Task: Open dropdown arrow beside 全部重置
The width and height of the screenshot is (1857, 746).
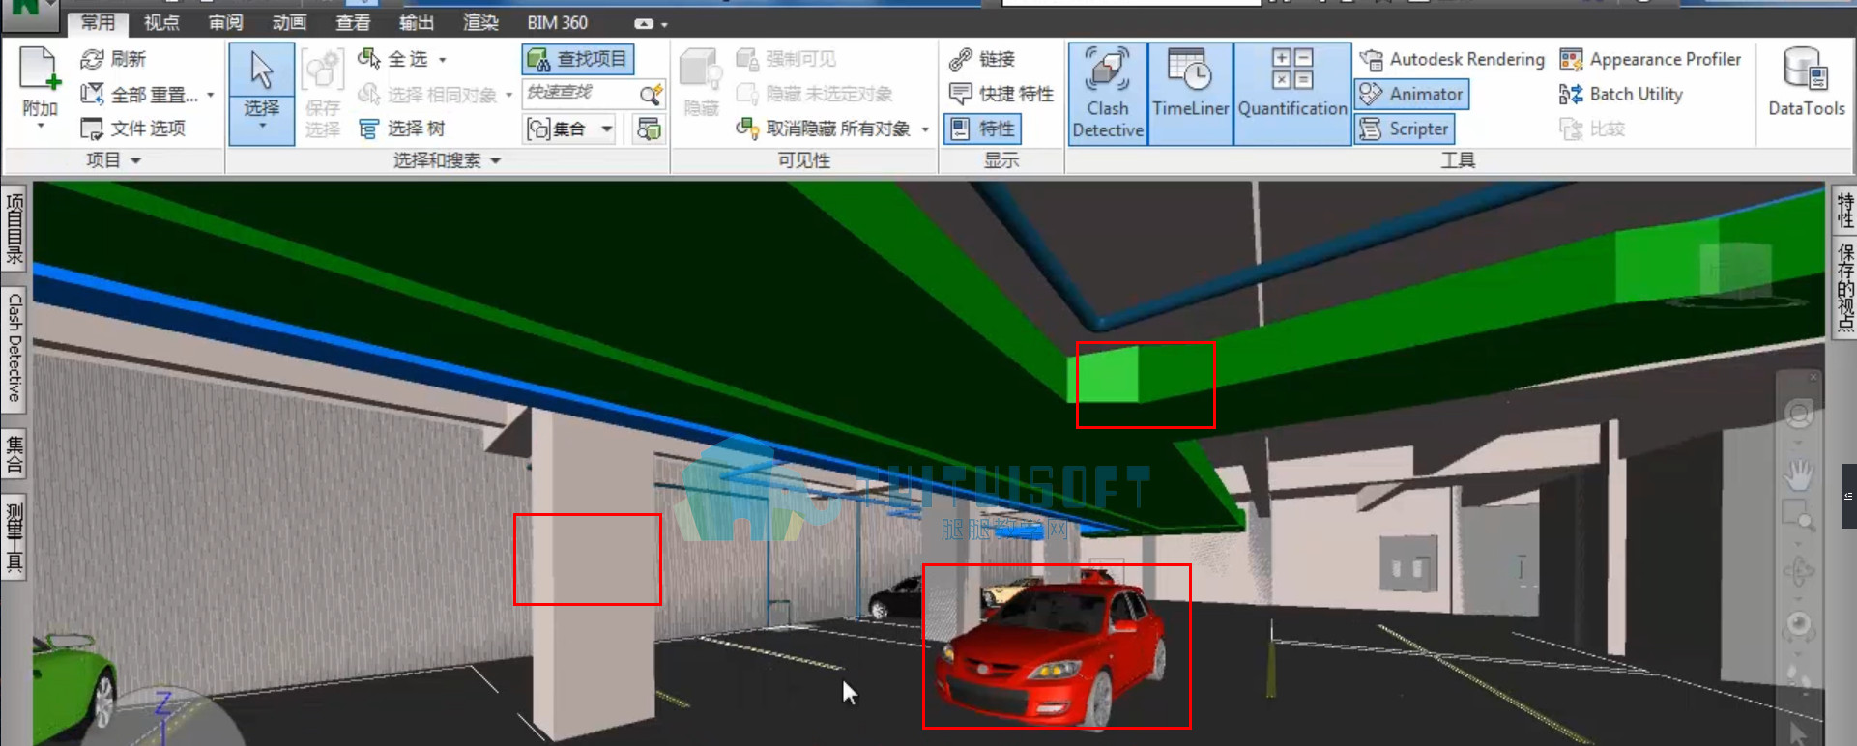Action: click(210, 94)
